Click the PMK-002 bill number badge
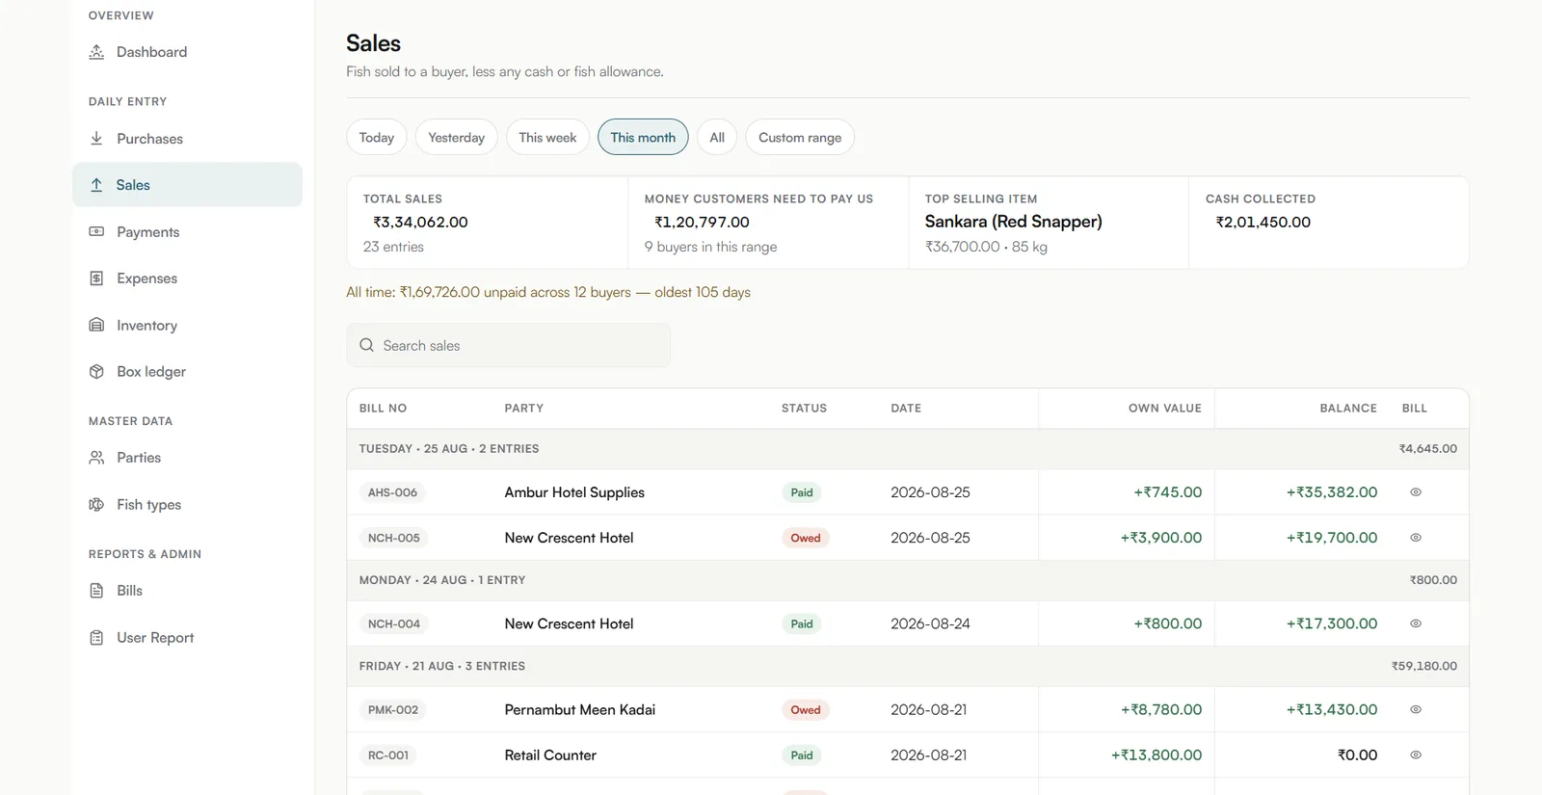This screenshot has height=795, width=1542. 393,709
